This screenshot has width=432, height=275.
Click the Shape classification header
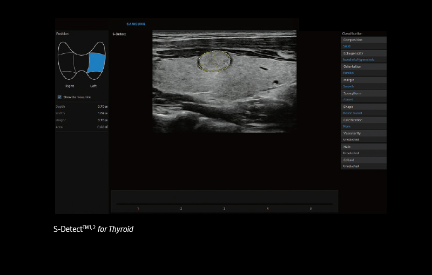point(363,107)
